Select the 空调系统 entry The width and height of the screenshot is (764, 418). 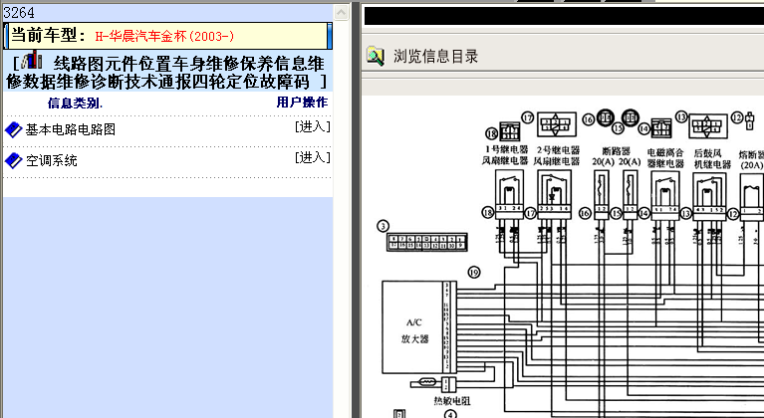(52, 160)
